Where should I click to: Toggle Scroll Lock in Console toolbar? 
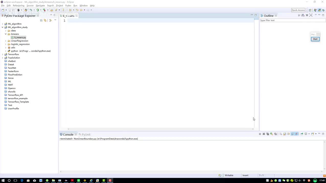(285, 134)
